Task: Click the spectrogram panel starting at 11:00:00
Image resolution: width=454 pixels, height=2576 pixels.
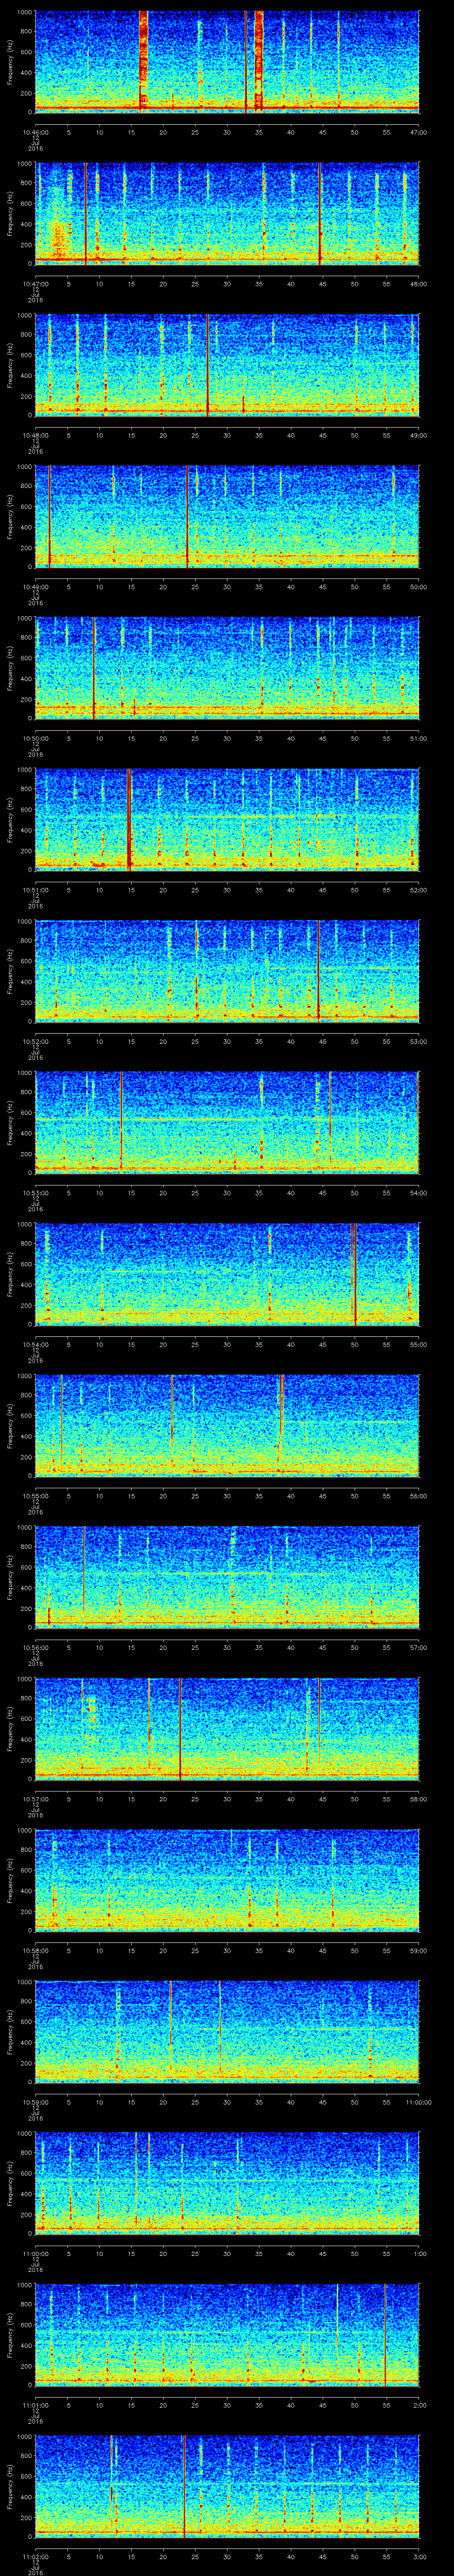Action: tap(227, 2183)
